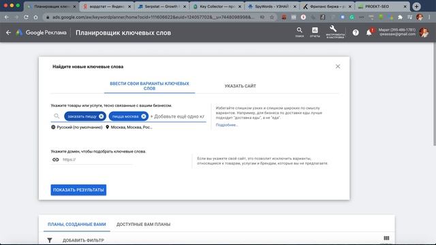Click the 'Планировщик ключевых слов' page title
436x245 pixels.
click(123, 33)
